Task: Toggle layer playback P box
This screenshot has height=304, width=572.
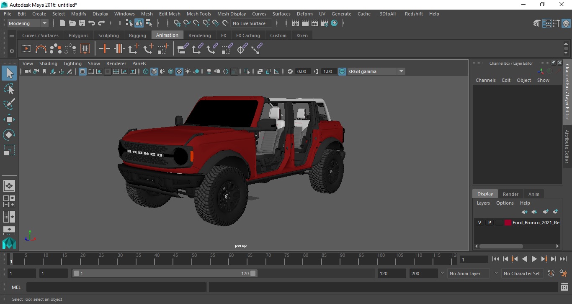Action: pos(489,223)
